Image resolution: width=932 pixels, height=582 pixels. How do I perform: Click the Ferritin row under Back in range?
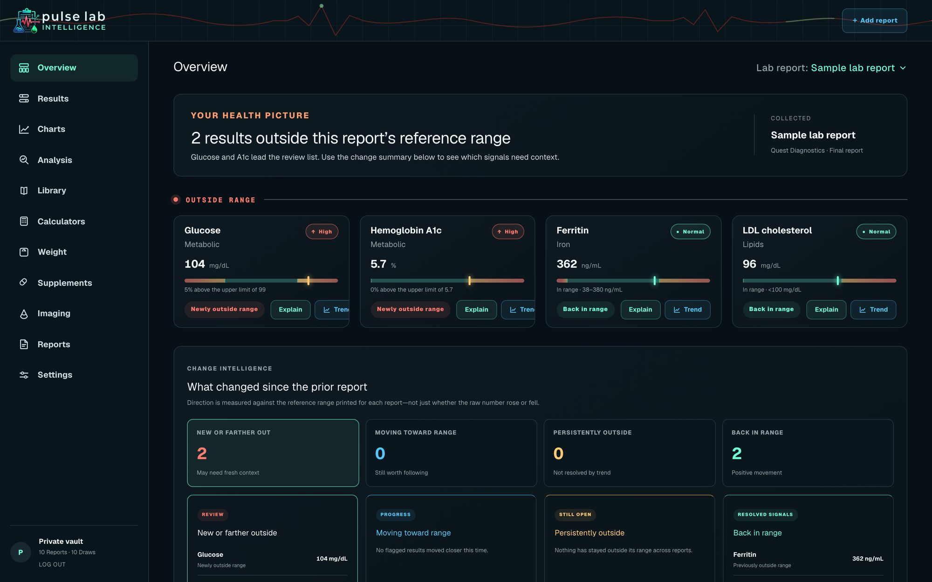(x=808, y=559)
